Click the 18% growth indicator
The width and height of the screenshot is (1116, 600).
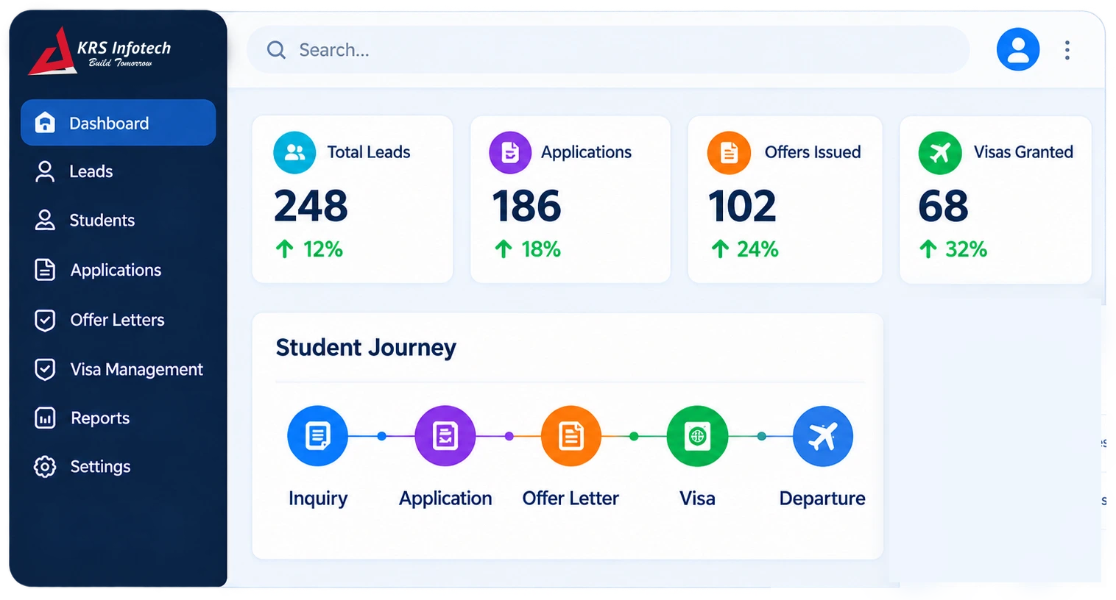[x=527, y=249]
